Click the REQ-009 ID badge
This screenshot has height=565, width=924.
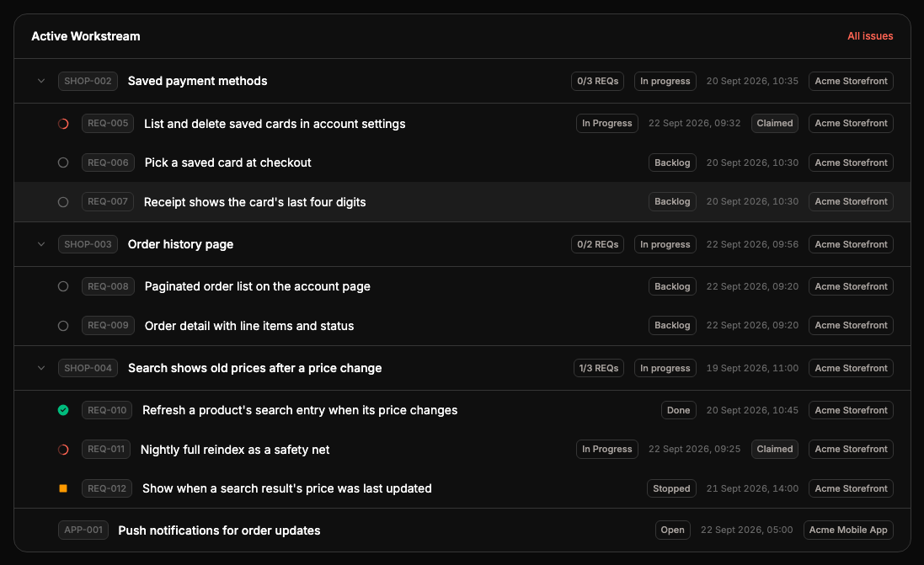click(108, 325)
